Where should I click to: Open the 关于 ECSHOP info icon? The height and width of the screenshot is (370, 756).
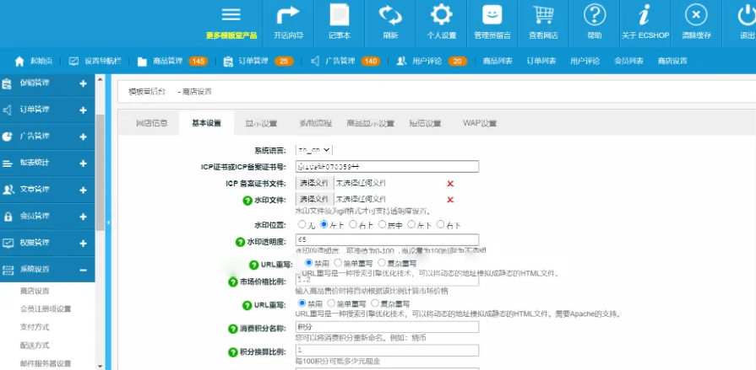pos(645,15)
